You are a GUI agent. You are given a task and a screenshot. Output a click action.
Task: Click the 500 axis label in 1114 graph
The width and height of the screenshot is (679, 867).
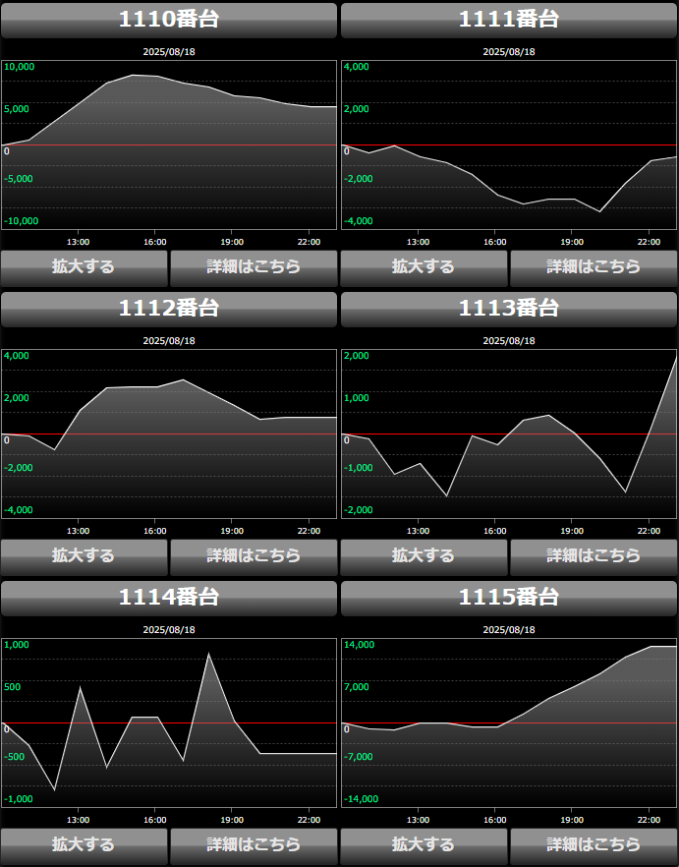[x=12, y=687]
